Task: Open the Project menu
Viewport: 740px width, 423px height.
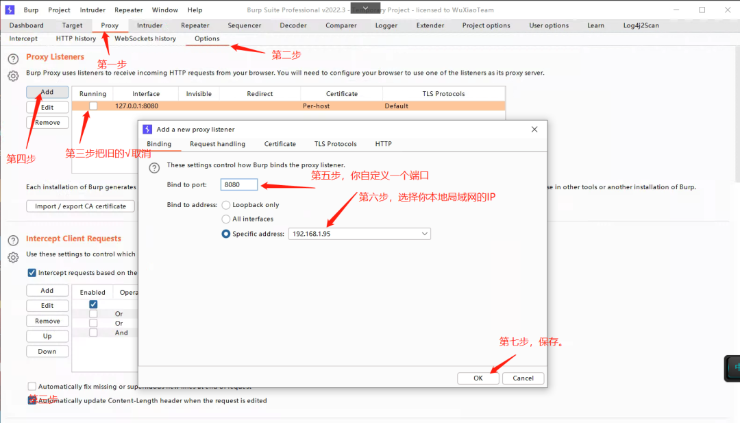Action: [59, 10]
